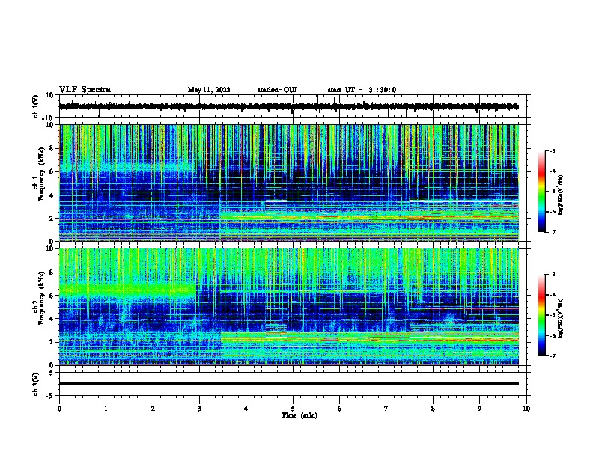Image resolution: width=593 pixels, height=458 pixels.
Task: Click time-axis tick label "5"
Action: [293, 409]
